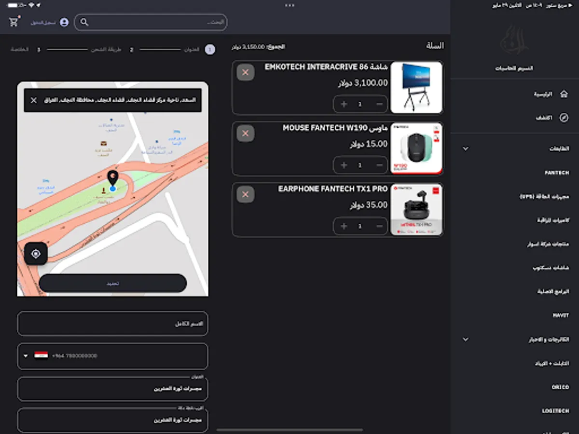Screen dimensions: 579x434
Task: Decrease quantity of EMKOTECH INTERACRIVE 86
Action: point(380,104)
